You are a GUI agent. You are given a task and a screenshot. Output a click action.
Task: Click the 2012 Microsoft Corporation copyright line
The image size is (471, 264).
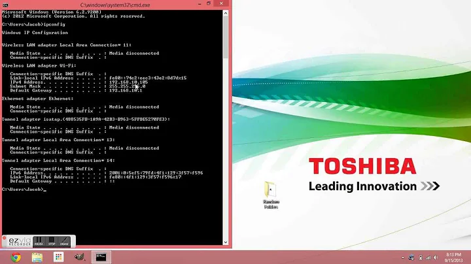(73, 16)
